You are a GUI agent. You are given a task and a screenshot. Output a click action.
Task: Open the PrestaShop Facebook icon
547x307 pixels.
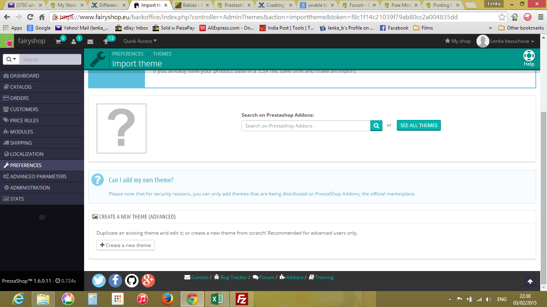[115, 280]
